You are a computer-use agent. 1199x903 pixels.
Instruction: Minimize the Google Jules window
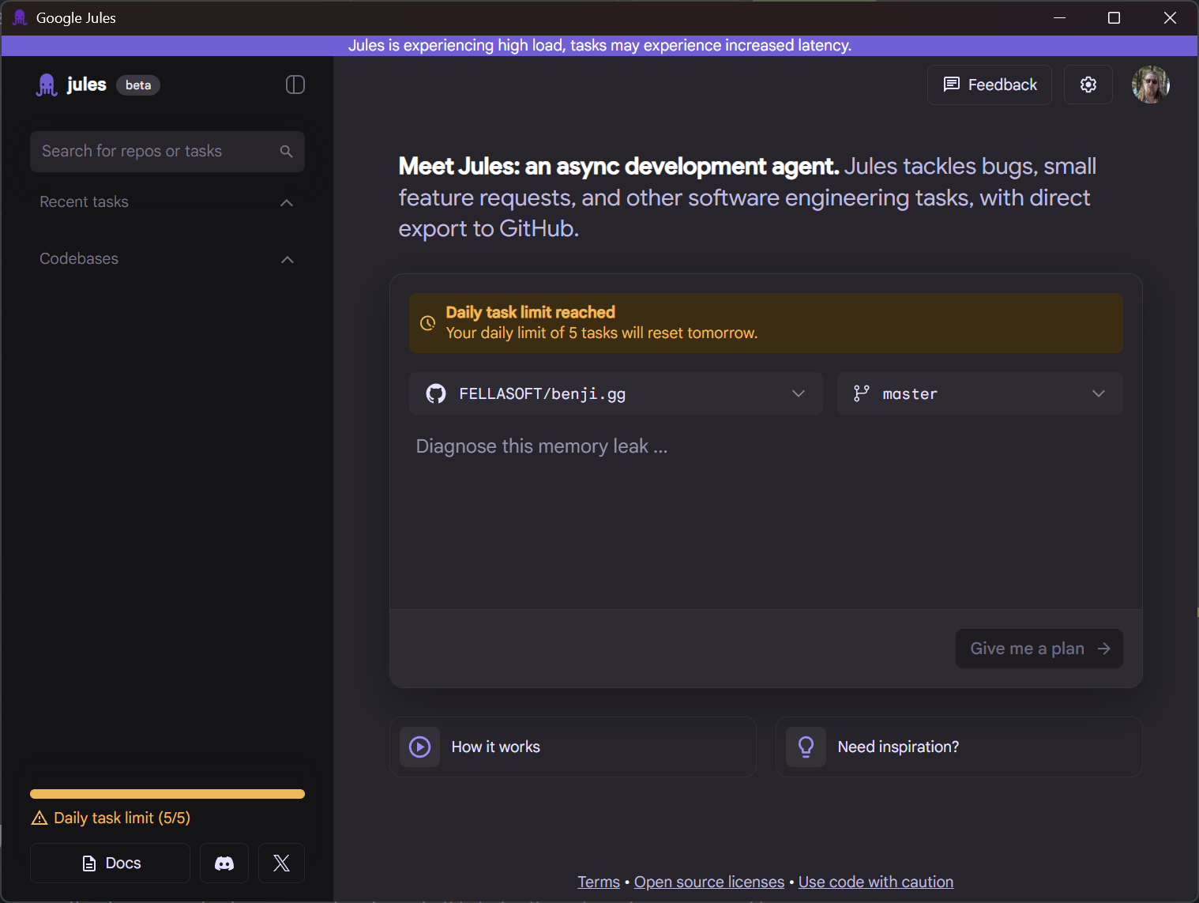1060,17
